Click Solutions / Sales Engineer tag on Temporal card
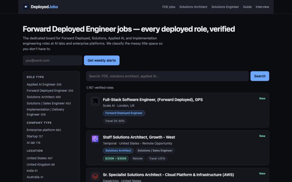 (x=155, y=151)
